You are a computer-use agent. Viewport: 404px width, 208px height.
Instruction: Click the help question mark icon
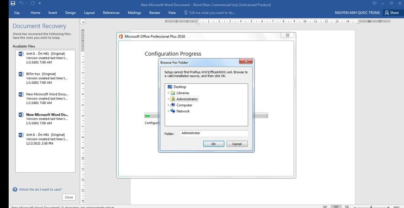tap(15, 189)
